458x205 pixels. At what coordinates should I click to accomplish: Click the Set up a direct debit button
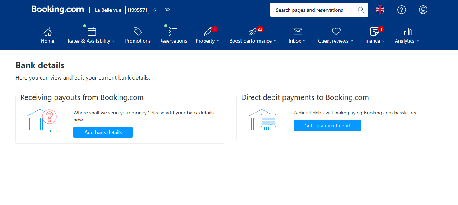click(x=327, y=125)
